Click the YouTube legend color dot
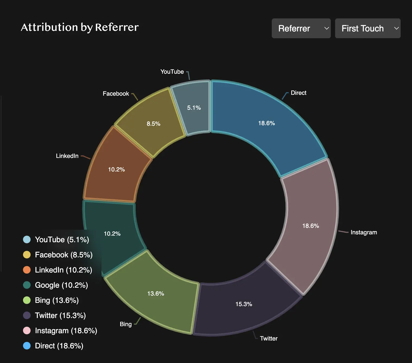The width and height of the screenshot is (412, 363). [27, 239]
